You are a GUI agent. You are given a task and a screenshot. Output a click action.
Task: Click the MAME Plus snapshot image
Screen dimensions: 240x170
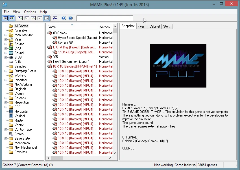(178, 66)
